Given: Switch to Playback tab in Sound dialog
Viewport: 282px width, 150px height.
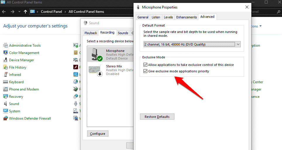Looking at the screenshot, I should 91,33.
